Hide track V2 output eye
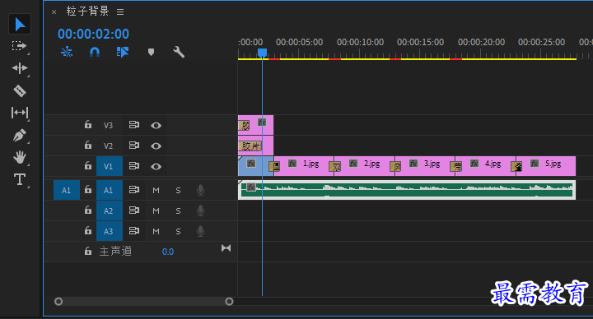Viewport: 593px width, 319px height. coord(156,146)
